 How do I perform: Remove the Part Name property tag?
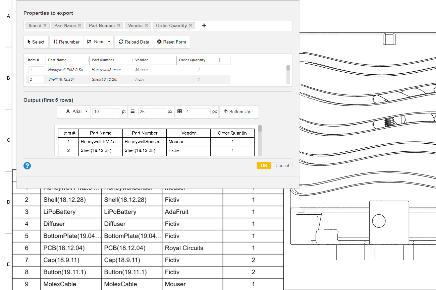[79, 25]
